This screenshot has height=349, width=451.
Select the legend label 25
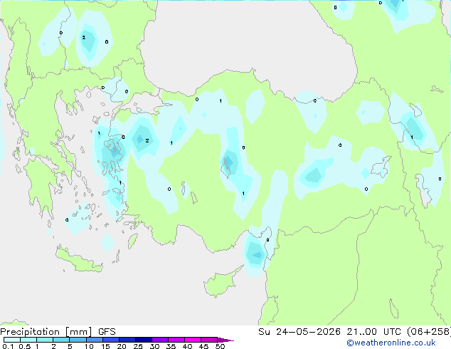(138, 346)
